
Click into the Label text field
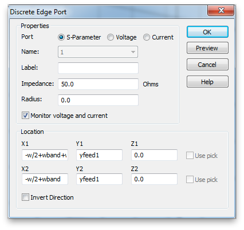point(98,68)
